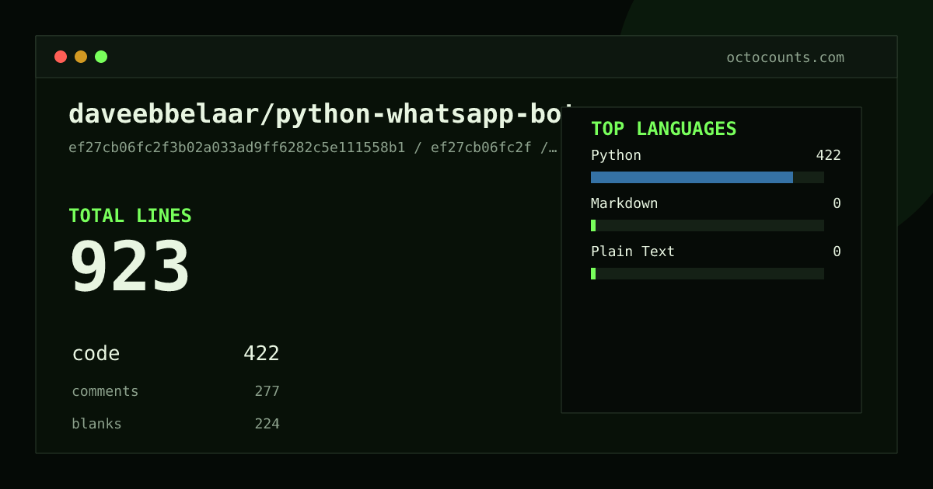Click the green Plain Text progress bar
Image resolution: width=933 pixels, height=489 pixels.
click(x=593, y=273)
